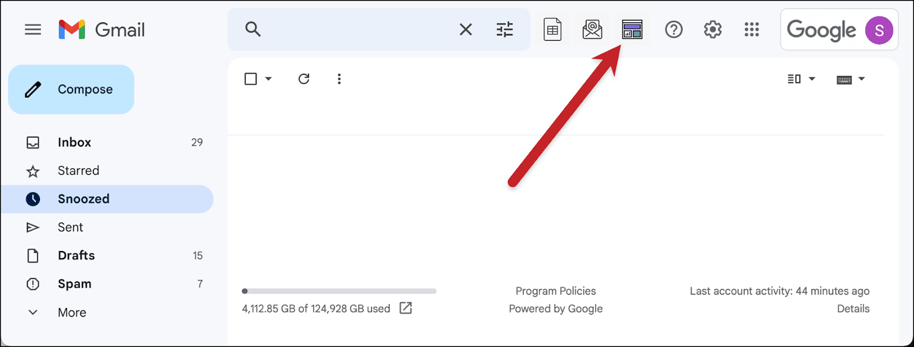Show search options filter icon

pos(505,29)
